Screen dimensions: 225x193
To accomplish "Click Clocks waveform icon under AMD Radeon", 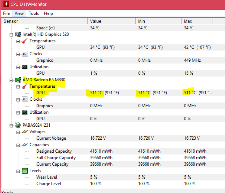I will click(25, 99).
